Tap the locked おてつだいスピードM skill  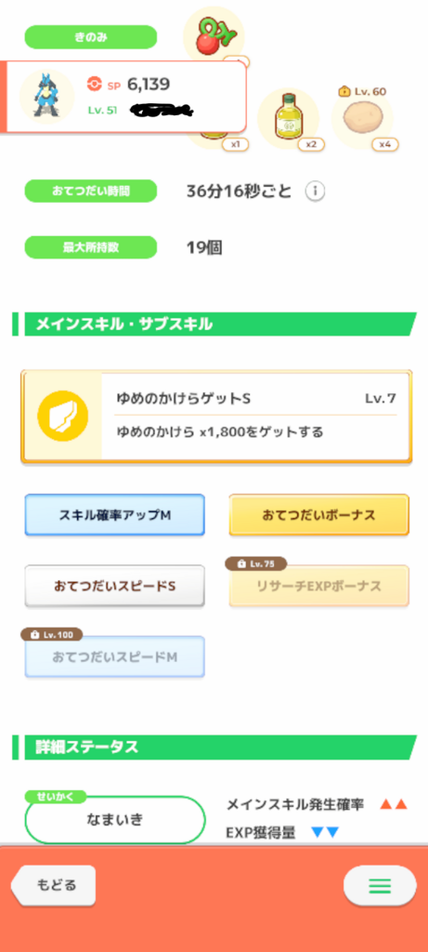[114, 657]
